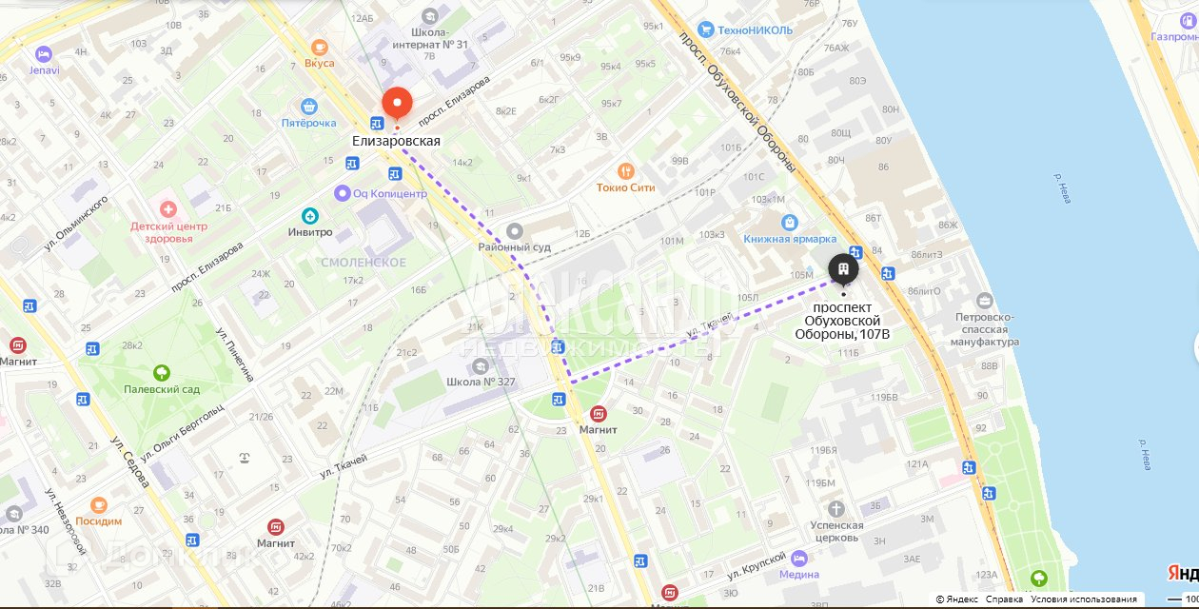Open the Пятёрочка store icon

point(308,107)
